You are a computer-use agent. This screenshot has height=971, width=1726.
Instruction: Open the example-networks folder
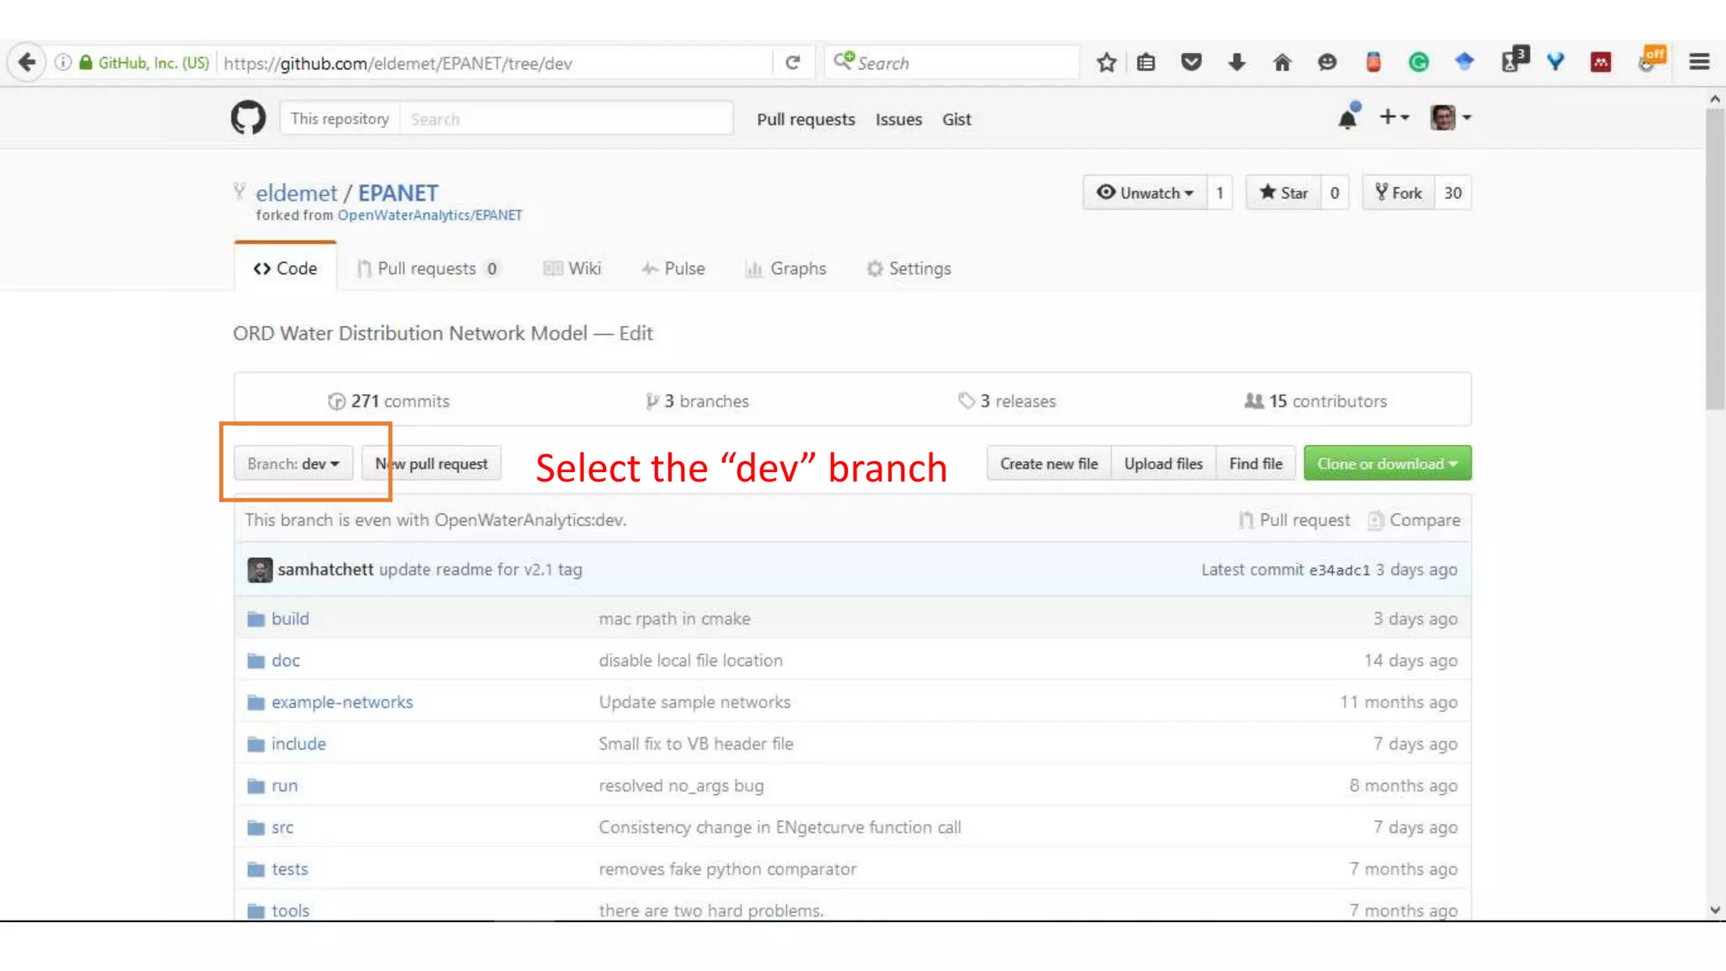pos(342,702)
